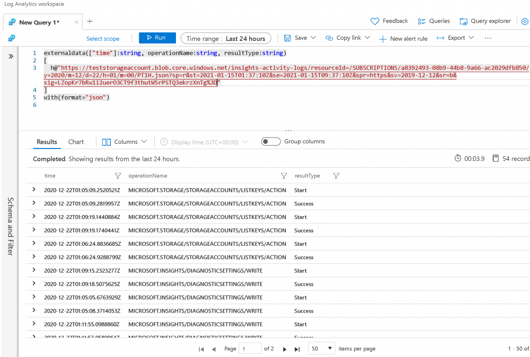530x357 pixels.
Task: Click the Select scope link
Action: click(x=102, y=39)
